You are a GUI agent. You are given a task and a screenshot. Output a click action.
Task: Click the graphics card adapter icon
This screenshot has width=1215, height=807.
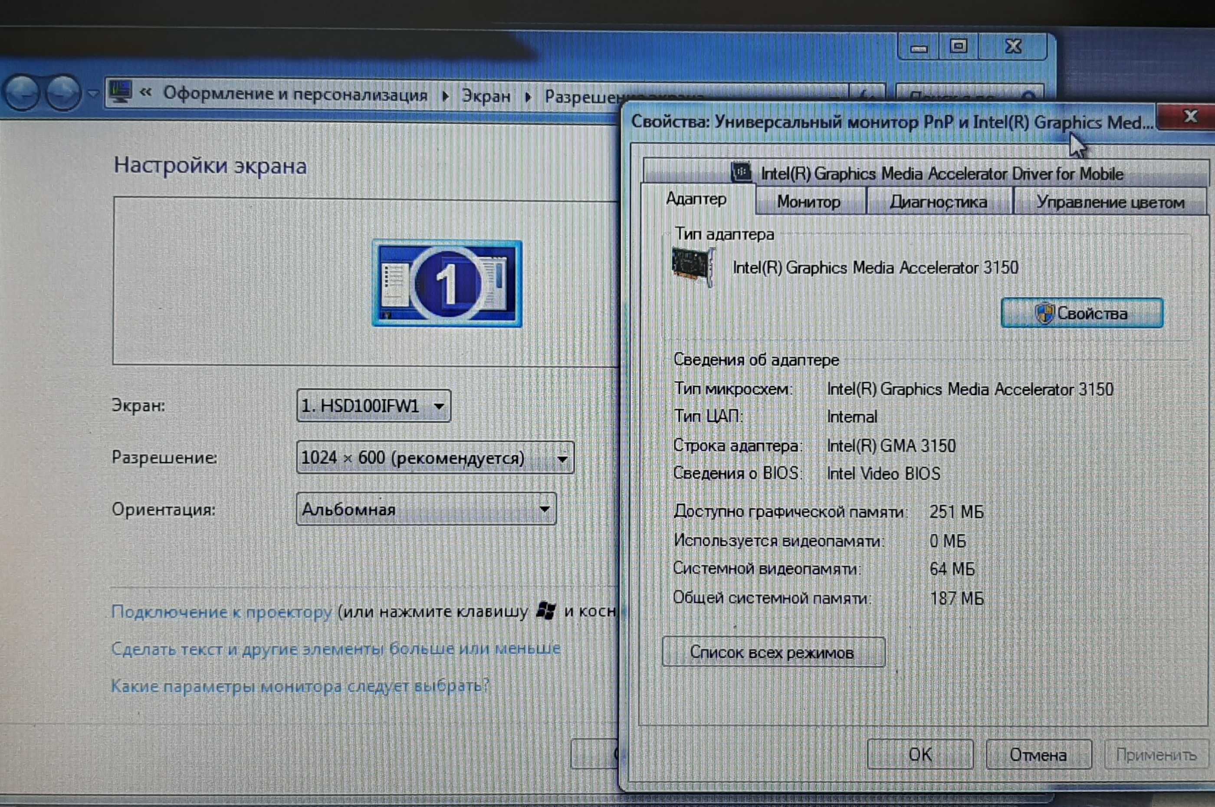coord(693,268)
